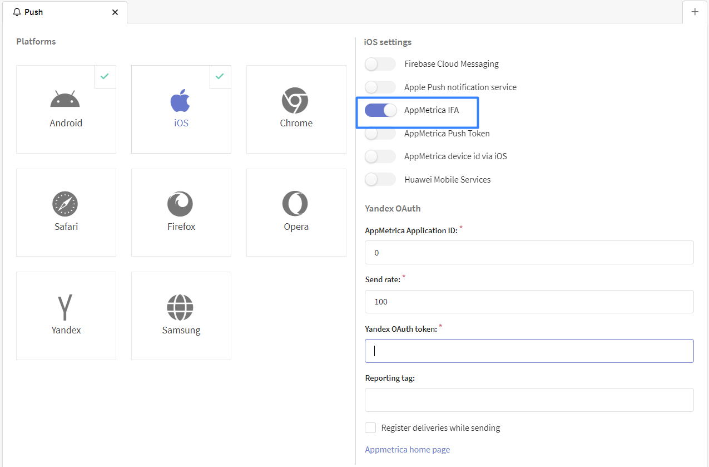Click the Register deliveries while sending text
The width and height of the screenshot is (709, 467).
point(441,428)
